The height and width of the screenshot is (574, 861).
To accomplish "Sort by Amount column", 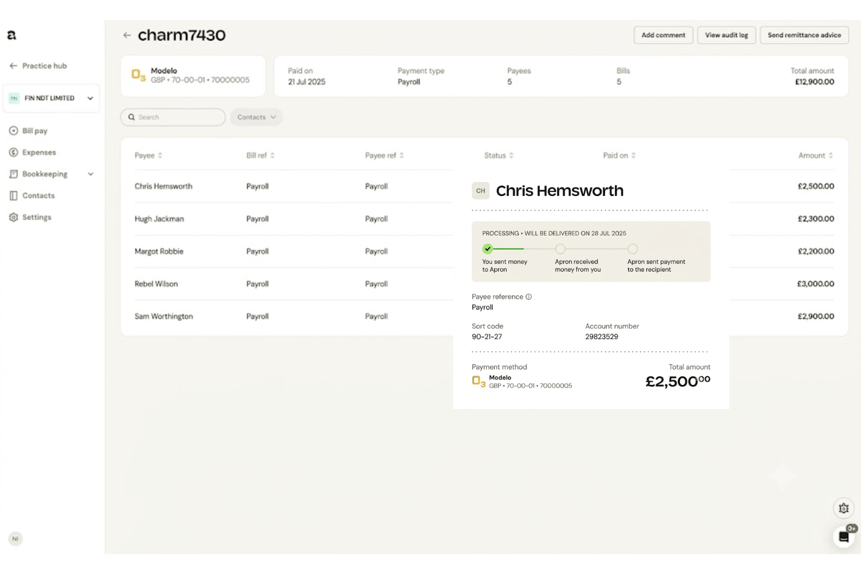I will click(816, 155).
